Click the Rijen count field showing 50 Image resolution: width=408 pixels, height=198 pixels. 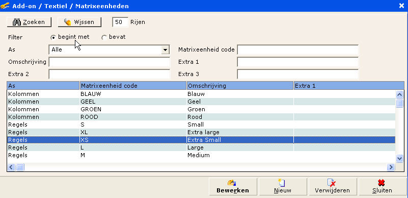tap(120, 22)
